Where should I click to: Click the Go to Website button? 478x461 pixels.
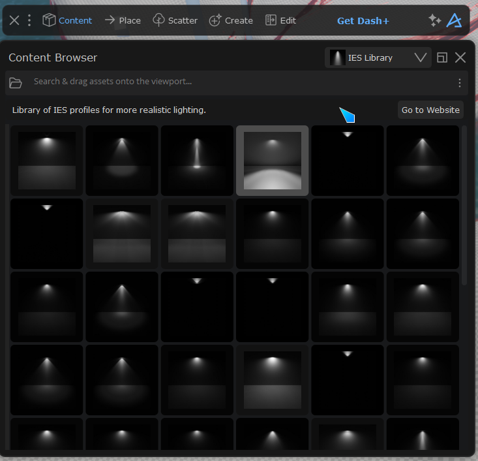(430, 110)
